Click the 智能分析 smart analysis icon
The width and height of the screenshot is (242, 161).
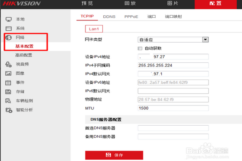(8, 110)
